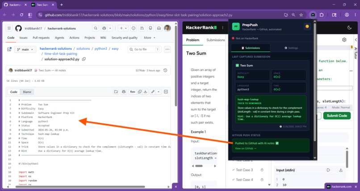
Task: Reload the page in Chrome
Action: pyautogui.click(x=21, y=15)
